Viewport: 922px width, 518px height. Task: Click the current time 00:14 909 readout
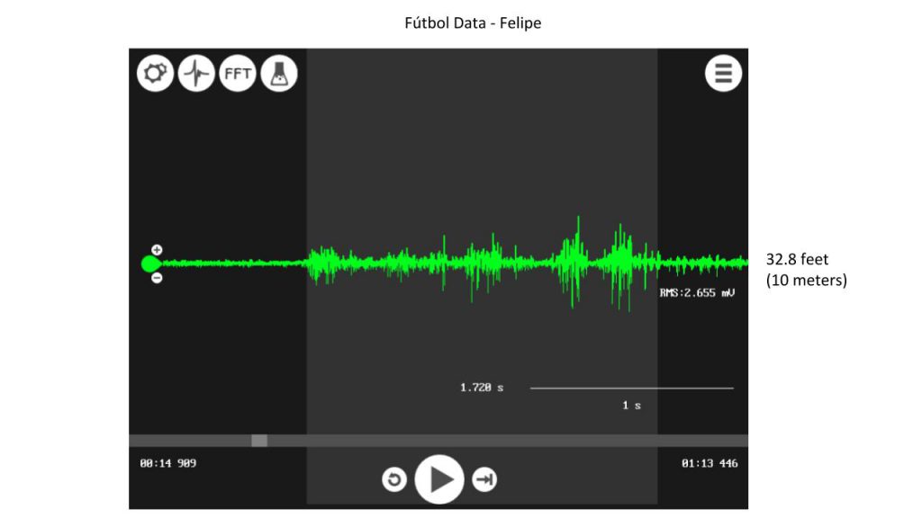[167, 463]
